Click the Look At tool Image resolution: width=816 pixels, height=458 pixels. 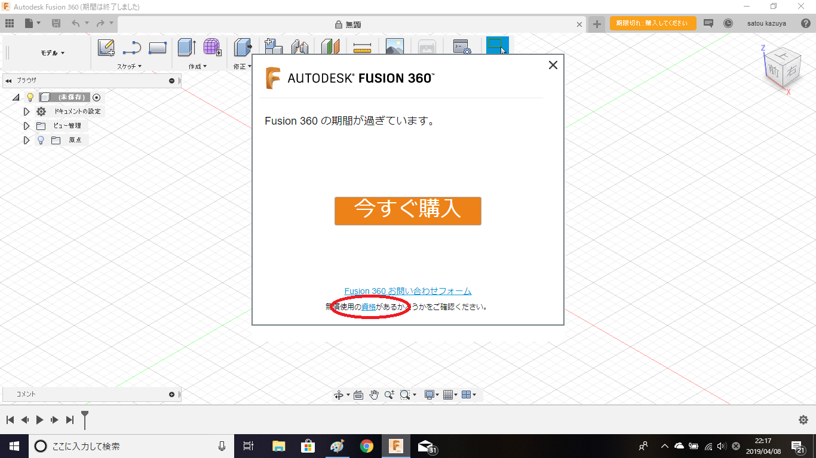point(358,395)
